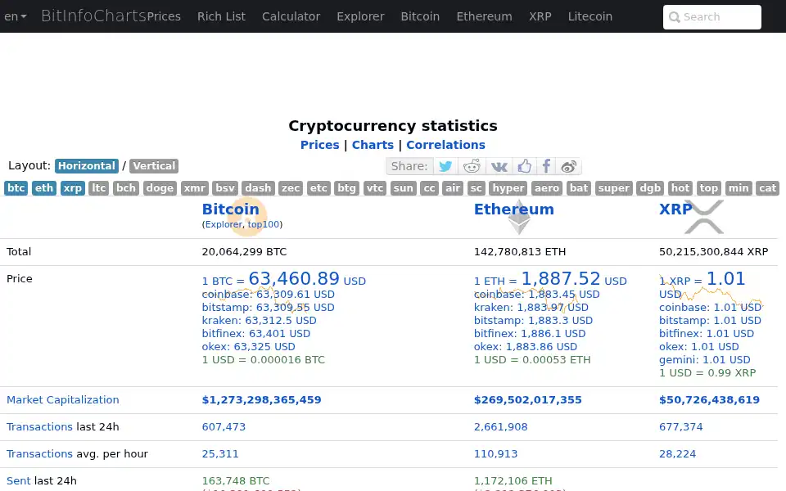Open the Correlations link
The image size is (786, 491).
tap(445, 145)
